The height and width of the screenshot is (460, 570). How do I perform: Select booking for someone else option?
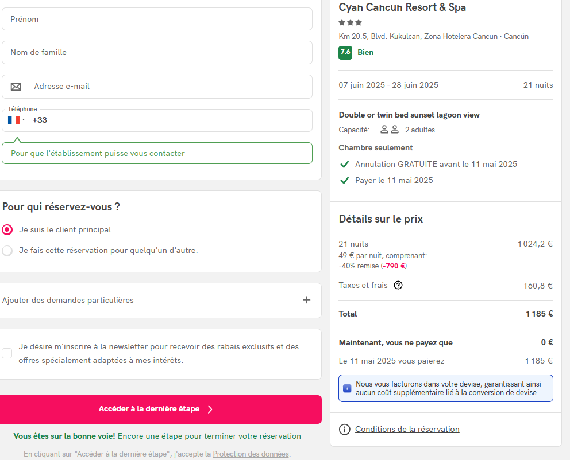[x=7, y=251]
